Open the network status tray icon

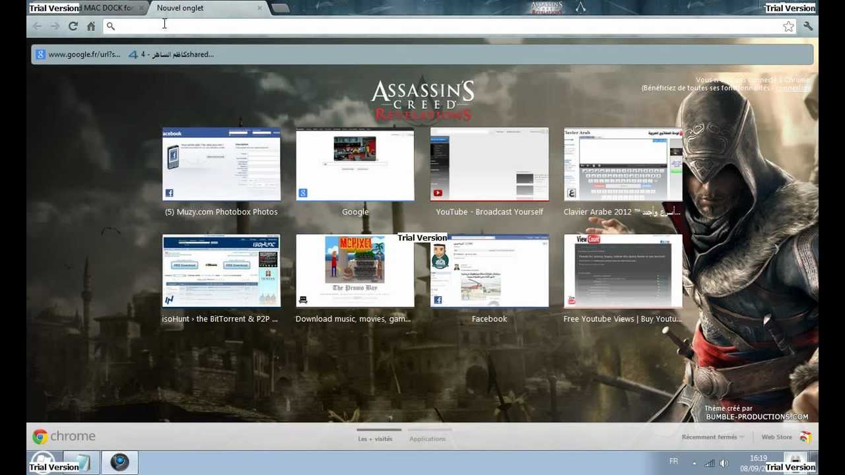point(710,462)
